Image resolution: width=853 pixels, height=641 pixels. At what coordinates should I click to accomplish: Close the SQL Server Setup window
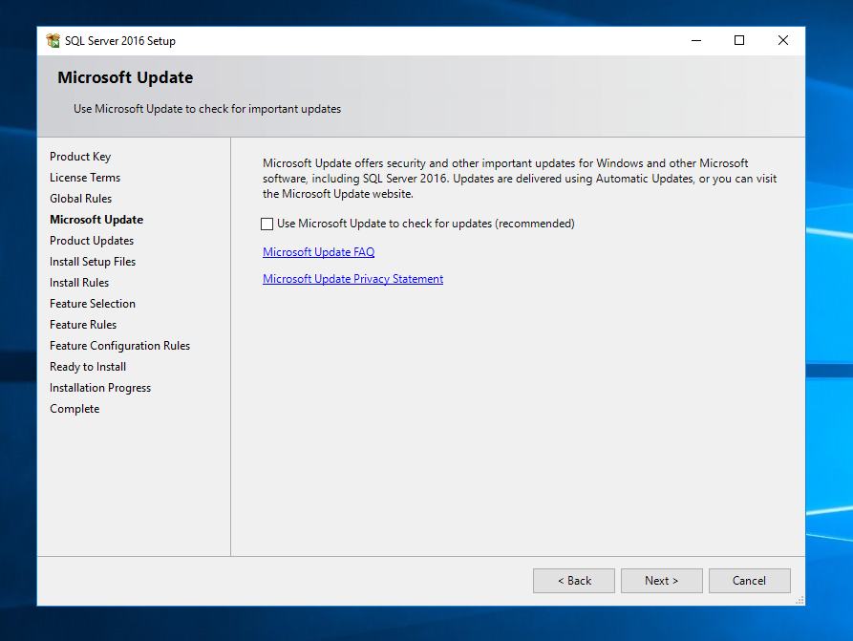(x=783, y=41)
